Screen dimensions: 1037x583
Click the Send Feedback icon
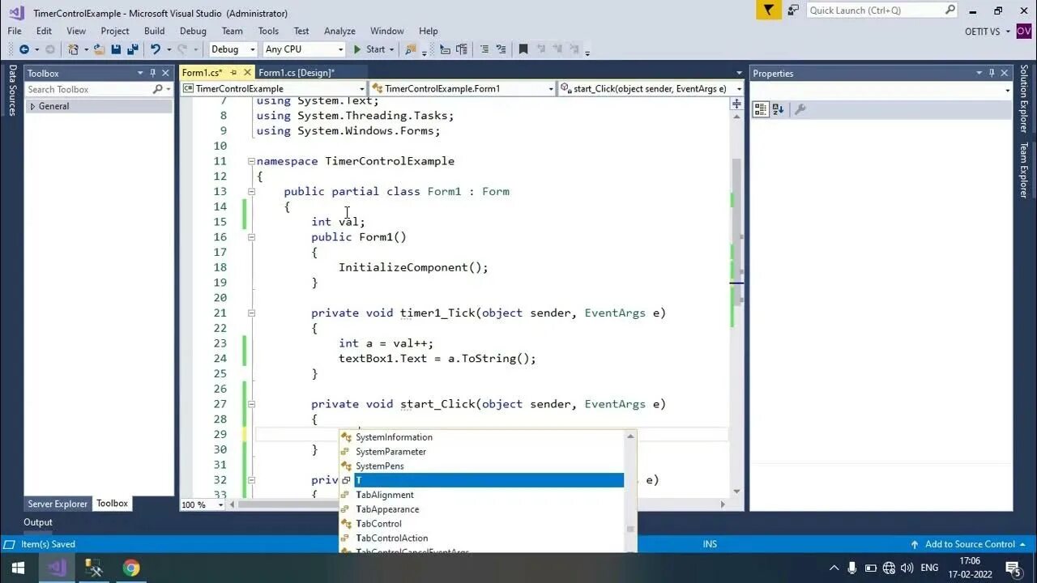tap(792, 10)
